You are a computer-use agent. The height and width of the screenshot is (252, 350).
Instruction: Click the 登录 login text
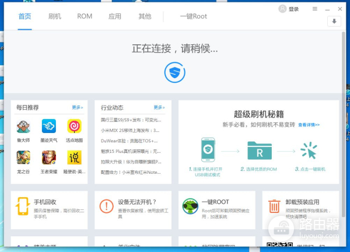[293, 9]
